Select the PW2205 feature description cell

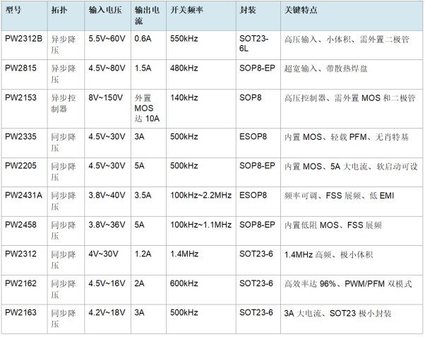352,172
